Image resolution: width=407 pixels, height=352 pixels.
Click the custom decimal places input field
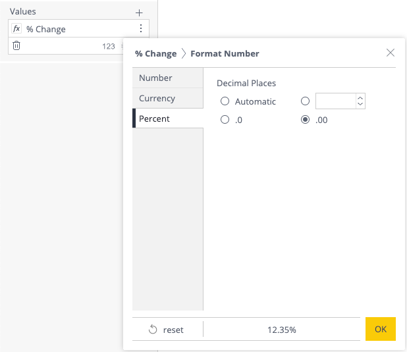click(335, 101)
